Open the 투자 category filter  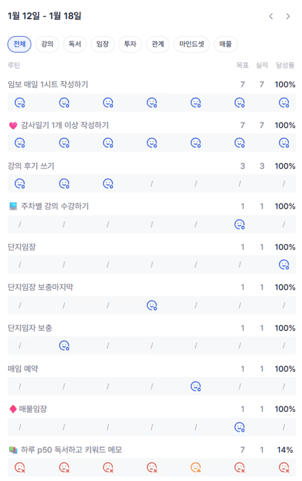(130, 45)
